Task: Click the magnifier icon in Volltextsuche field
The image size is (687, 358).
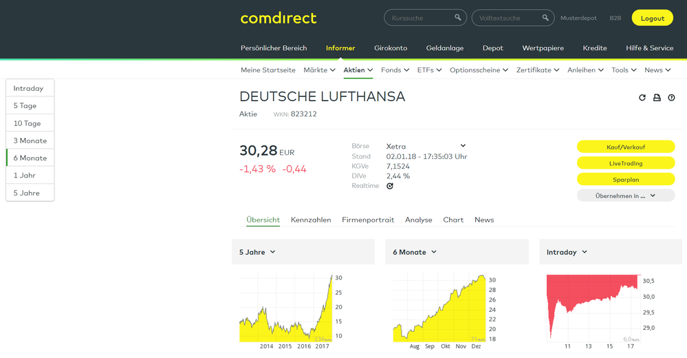Action: pos(545,17)
